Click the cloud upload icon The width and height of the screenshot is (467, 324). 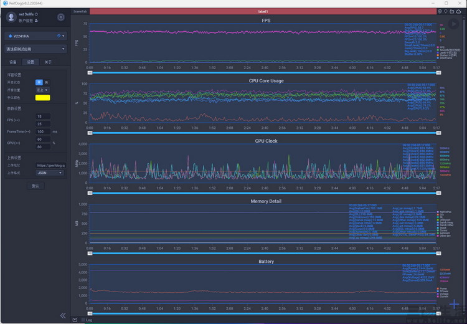458,11
